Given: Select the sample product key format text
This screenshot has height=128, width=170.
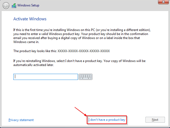Looking at the screenshot, I should pyautogui.click(x=84, y=51).
